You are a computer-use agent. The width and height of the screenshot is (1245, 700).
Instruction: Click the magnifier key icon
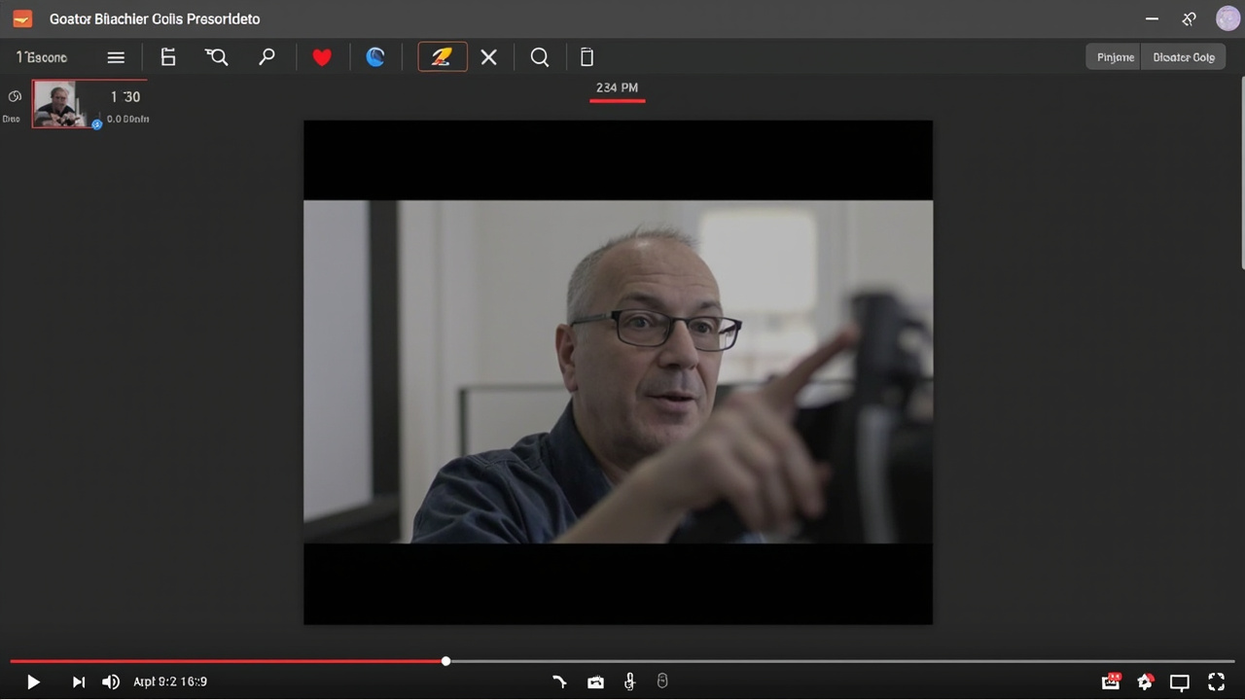[267, 57]
